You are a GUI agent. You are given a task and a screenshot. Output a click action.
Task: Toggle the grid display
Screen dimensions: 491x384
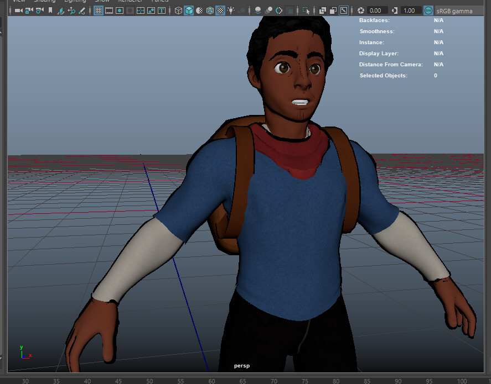pyautogui.click(x=99, y=10)
